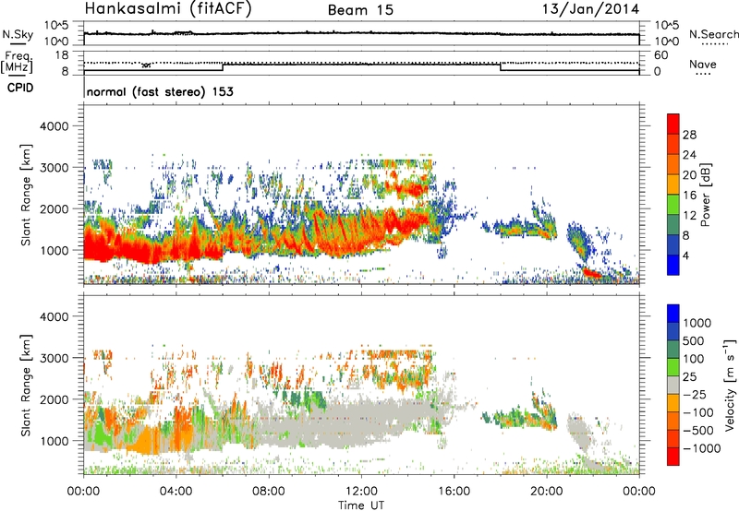The width and height of the screenshot is (739, 511).
Task: Click the 16:00 time axis tick label
Action: click(454, 492)
